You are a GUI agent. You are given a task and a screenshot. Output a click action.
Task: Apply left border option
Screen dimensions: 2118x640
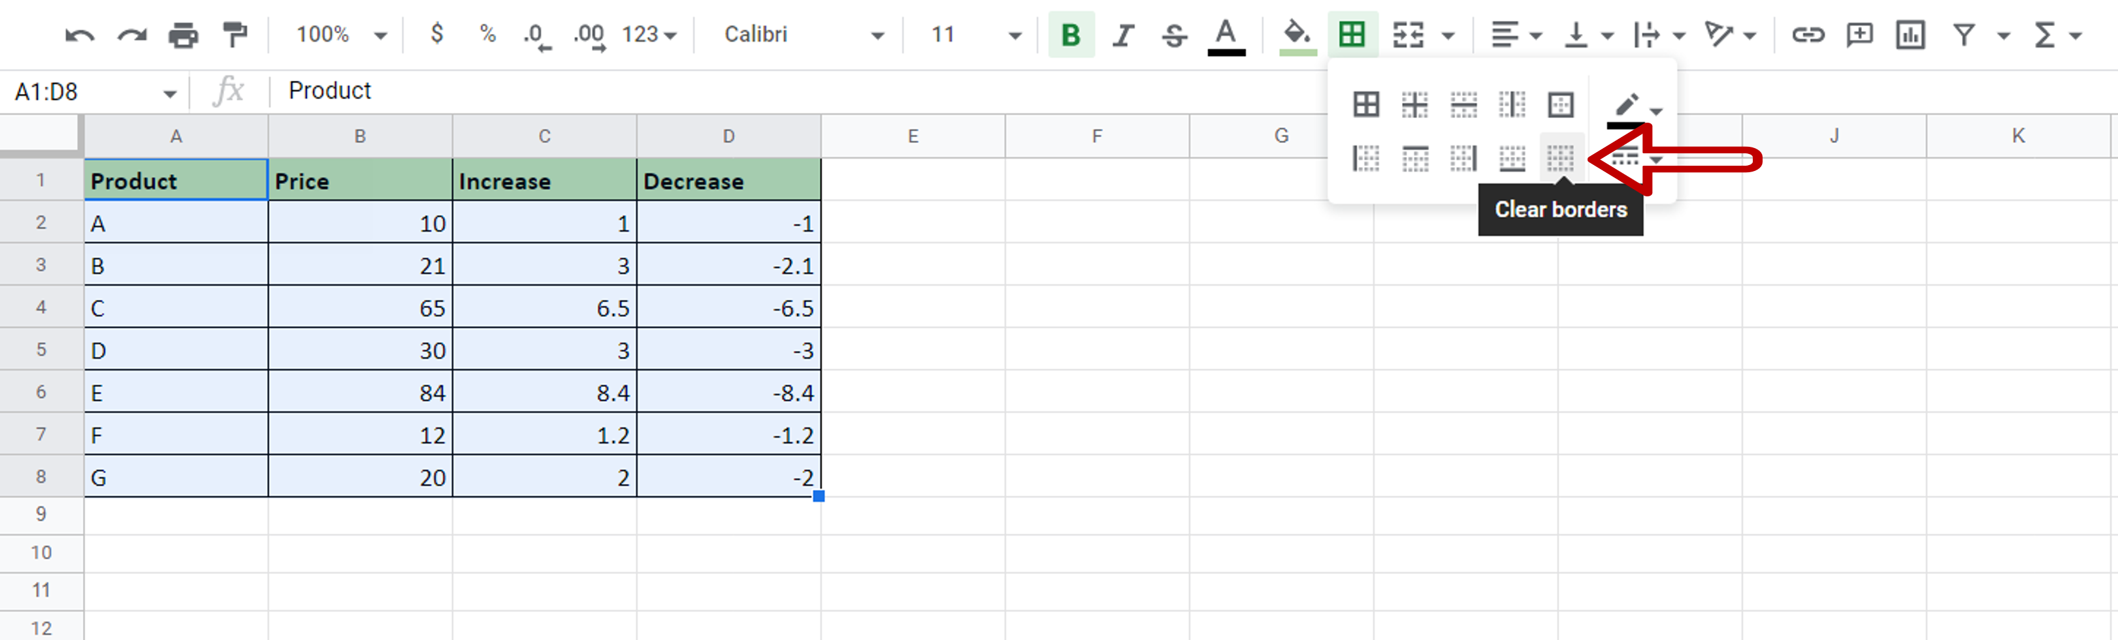pos(1365,158)
